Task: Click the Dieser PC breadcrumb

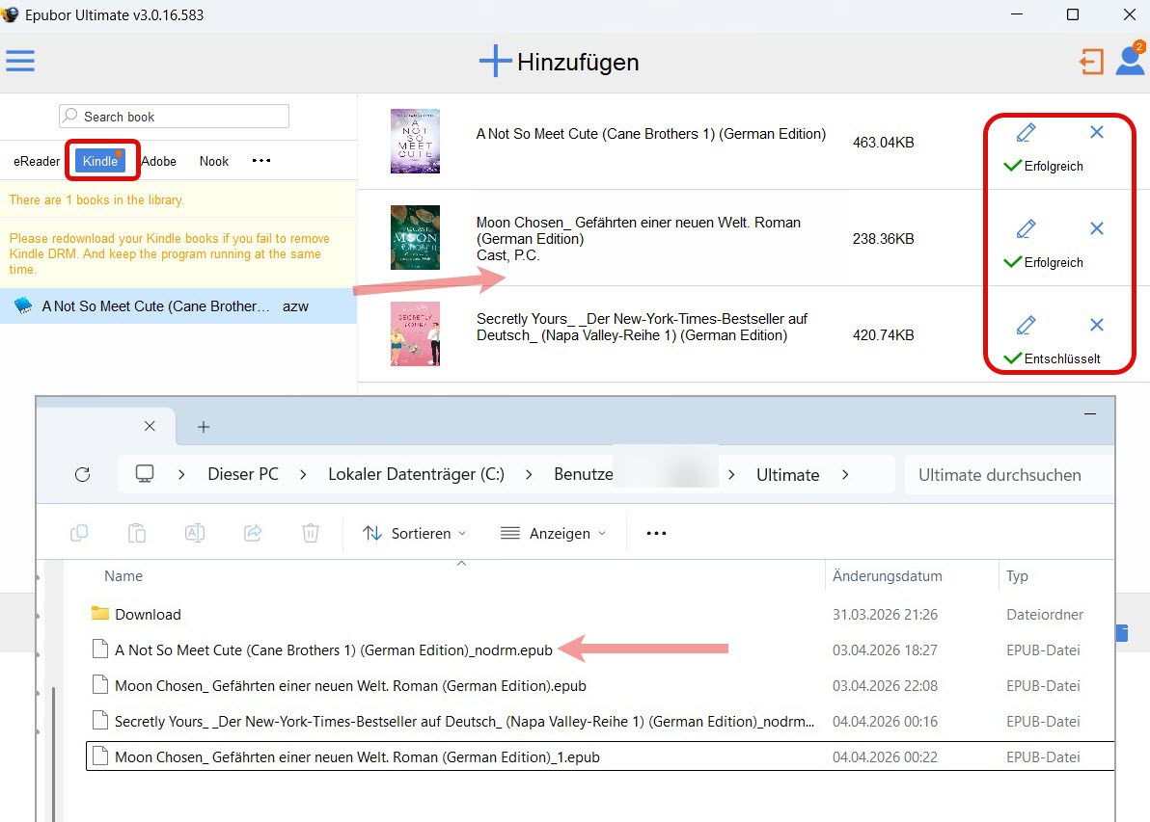Action: pos(243,475)
